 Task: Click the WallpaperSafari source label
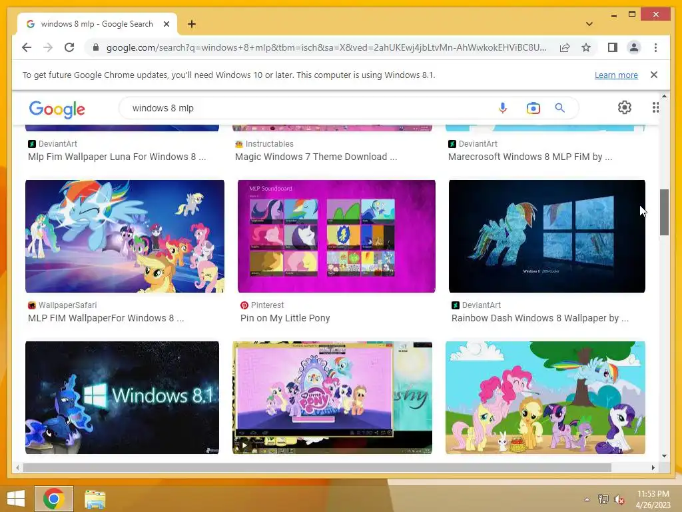(67, 305)
